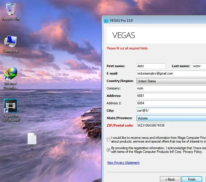Click the VEGAS Pro 13.0 title bar icon
The height and width of the screenshot is (182, 206).
[106, 21]
